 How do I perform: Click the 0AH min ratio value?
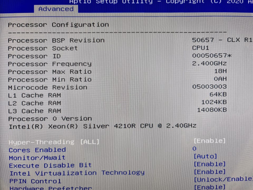(220, 79)
